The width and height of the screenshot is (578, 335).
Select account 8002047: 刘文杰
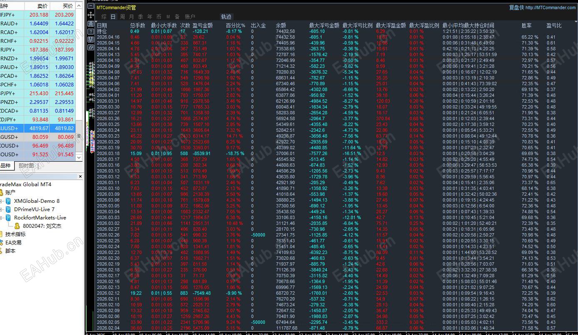[x=42, y=226]
